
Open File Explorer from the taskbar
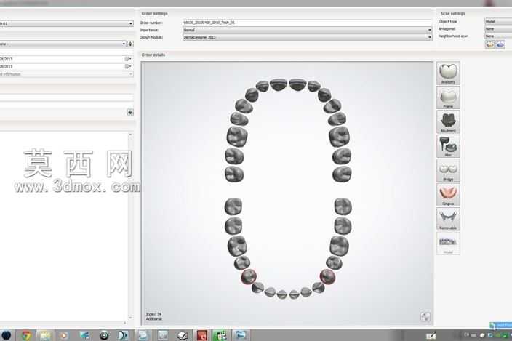[45, 335]
